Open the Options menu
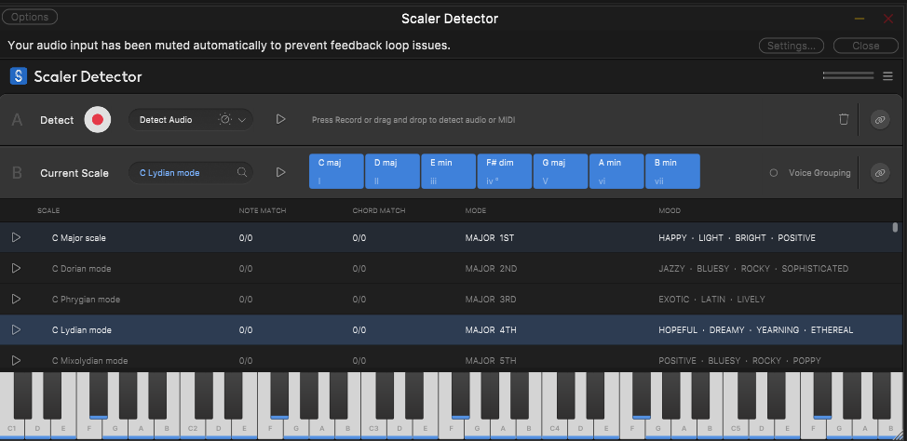This screenshot has height=441, width=907. click(x=30, y=17)
